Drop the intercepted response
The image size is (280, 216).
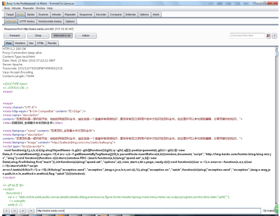[x=38, y=35]
